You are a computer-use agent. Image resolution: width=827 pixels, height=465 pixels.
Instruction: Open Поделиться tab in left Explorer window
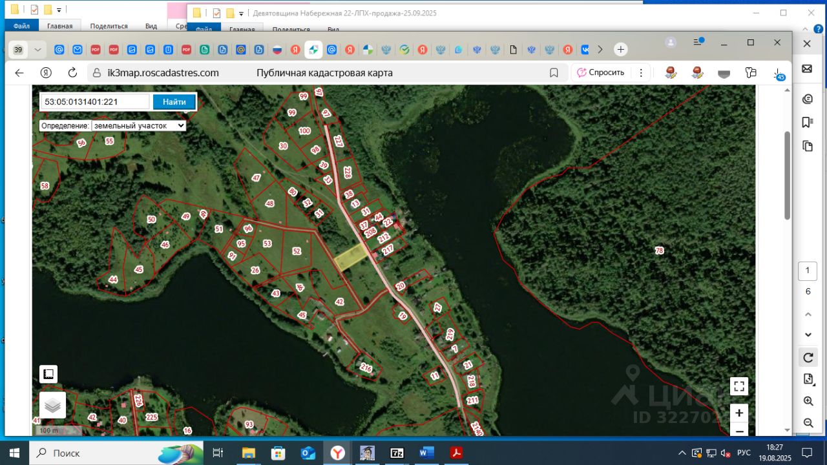pyautogui.click(x=109, y=26)
